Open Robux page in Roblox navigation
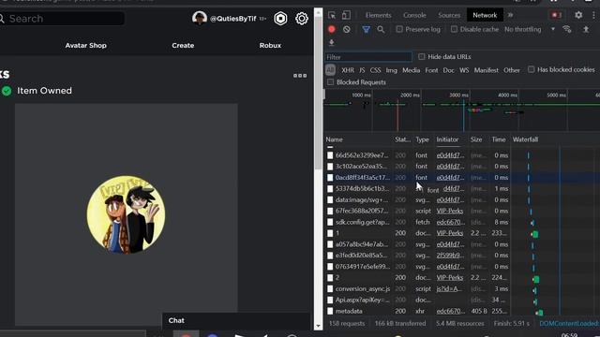Viewport: 600px width, 337px height. click(270, 46)
